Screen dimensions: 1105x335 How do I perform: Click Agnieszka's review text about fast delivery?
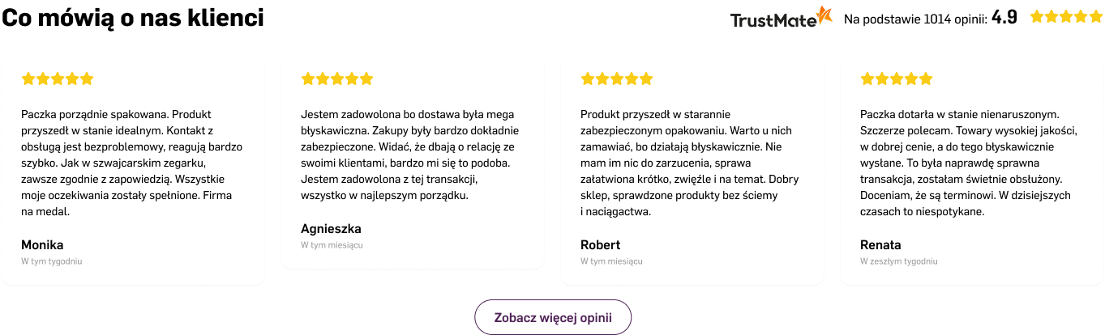pos(410,155)
